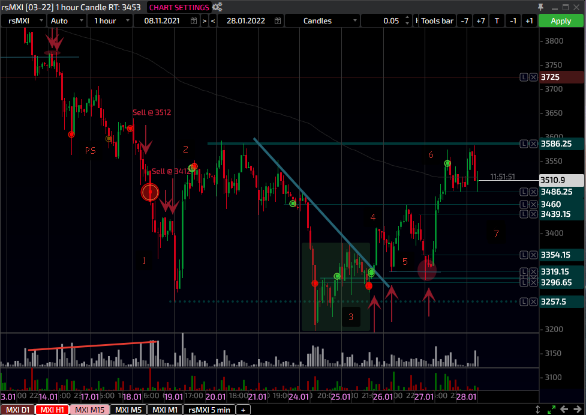Click the +1 day button
The height and width of the screenshot is (415, 586).
pyautogui.click(x=529, y=21)
